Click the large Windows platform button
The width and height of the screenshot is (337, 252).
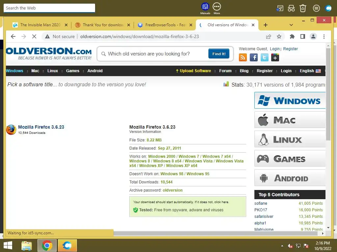click(x=290, y=100)
